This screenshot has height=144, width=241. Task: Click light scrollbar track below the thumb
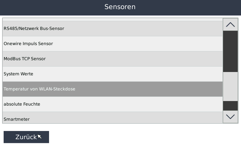(230, 86)
